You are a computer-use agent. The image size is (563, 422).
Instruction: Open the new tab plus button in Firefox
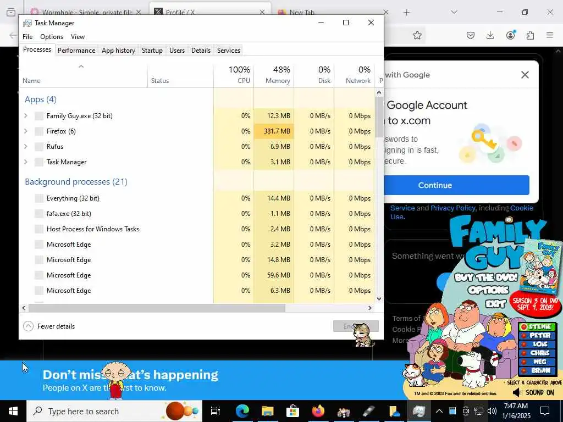tap(406, 12)
